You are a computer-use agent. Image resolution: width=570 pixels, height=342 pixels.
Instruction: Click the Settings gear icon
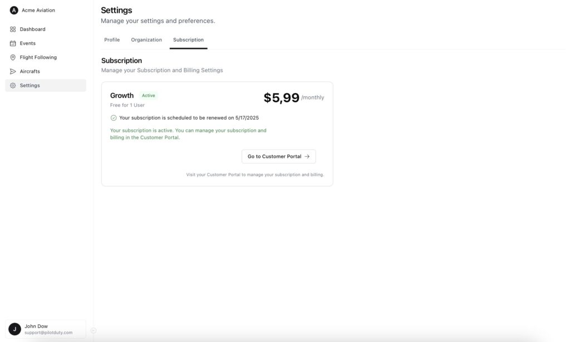click(13, 86)
